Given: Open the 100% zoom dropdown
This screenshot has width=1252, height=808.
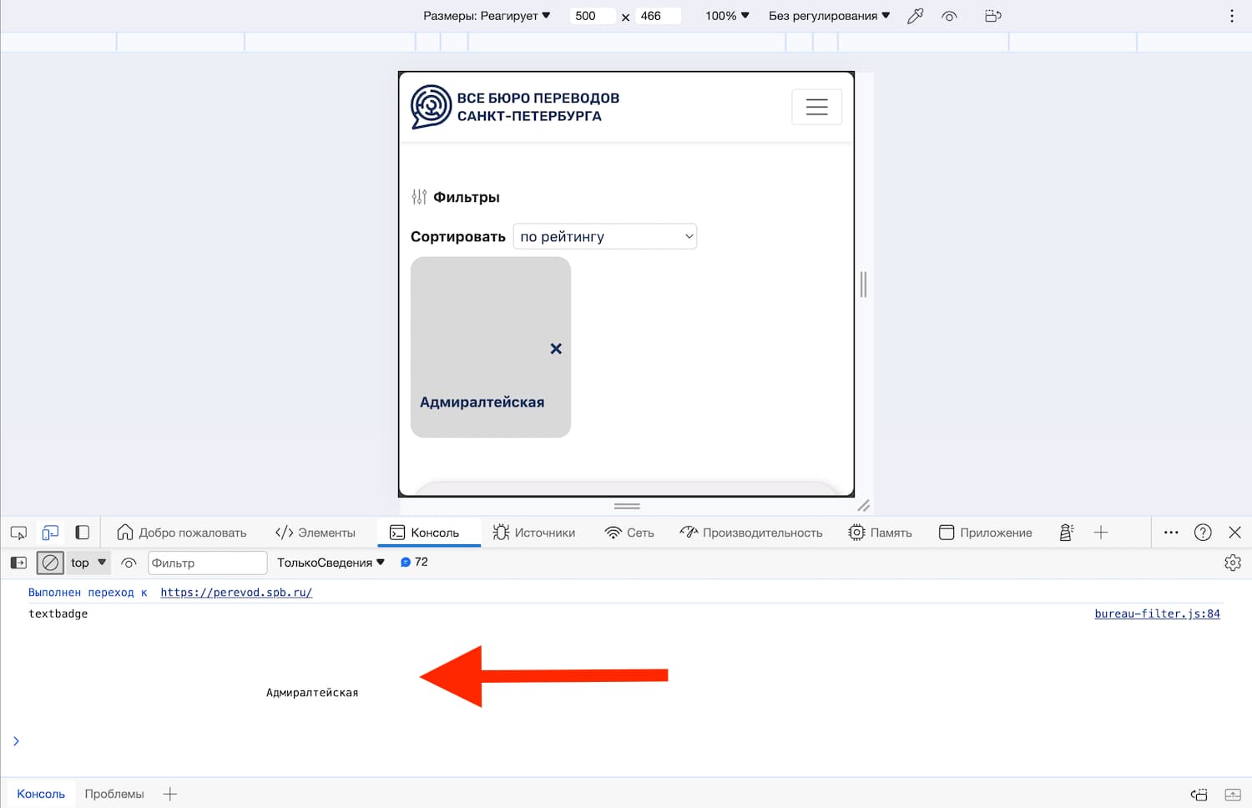Looking at the screenshot, I should (x=727, y=16).
